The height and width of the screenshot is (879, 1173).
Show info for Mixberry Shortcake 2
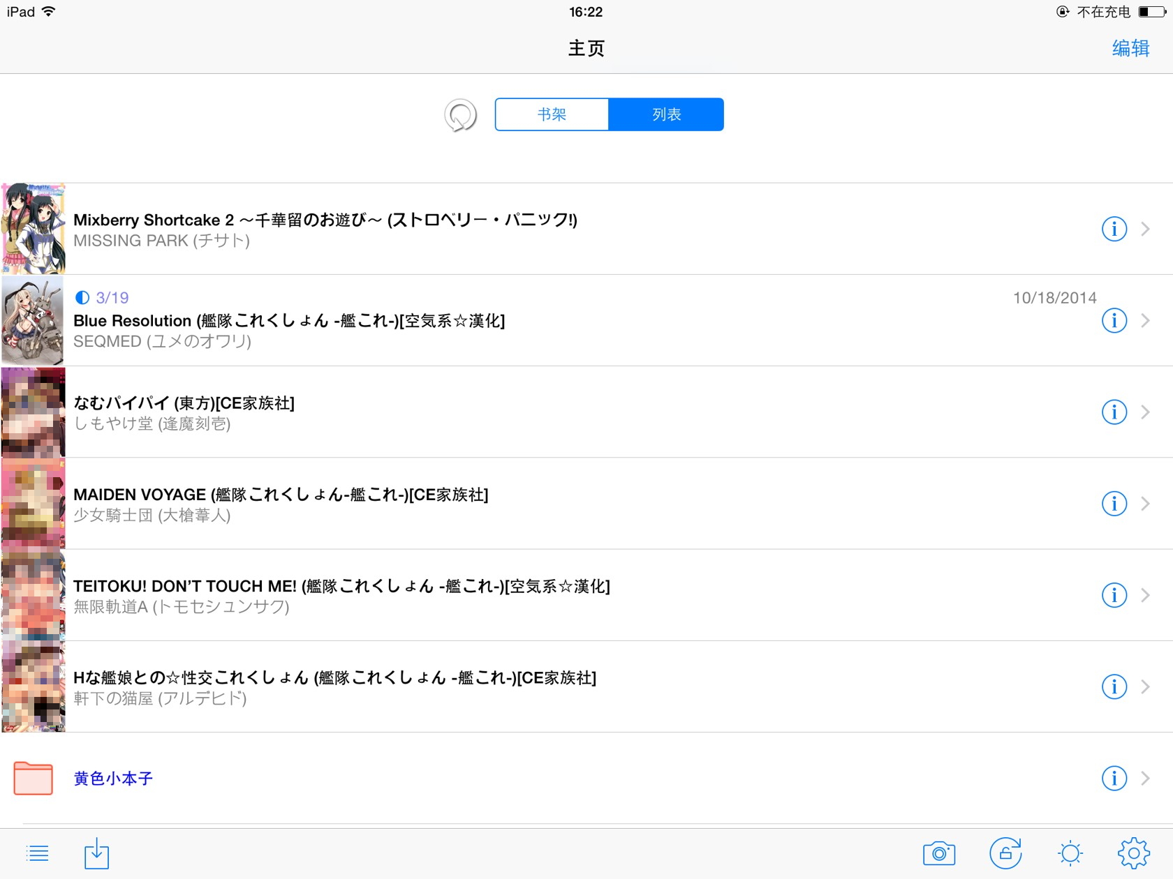point(1114,229)
